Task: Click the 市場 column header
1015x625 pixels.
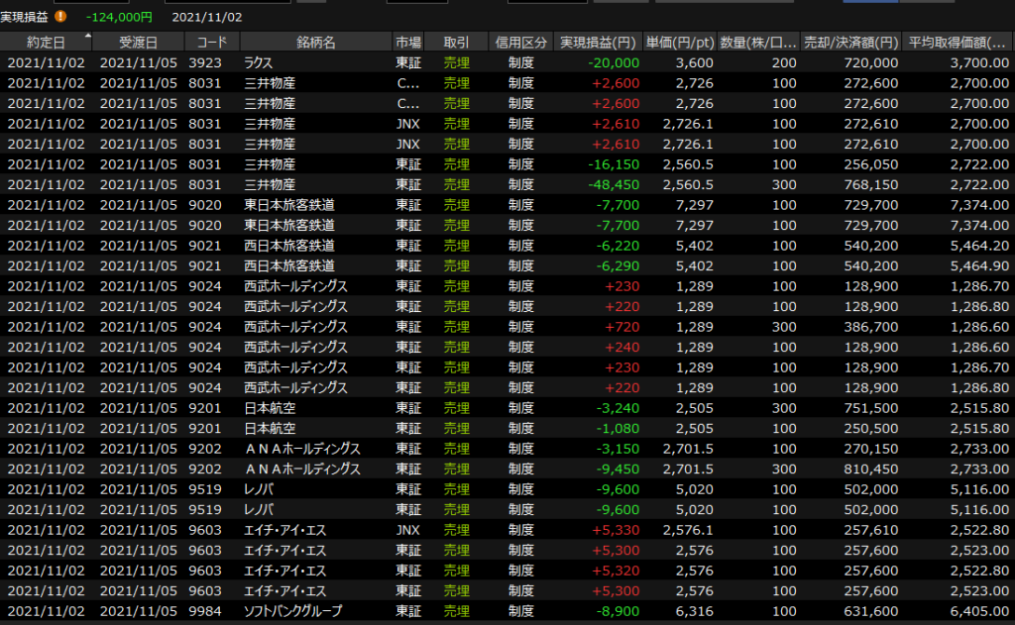Action: (x=408, y=43)
